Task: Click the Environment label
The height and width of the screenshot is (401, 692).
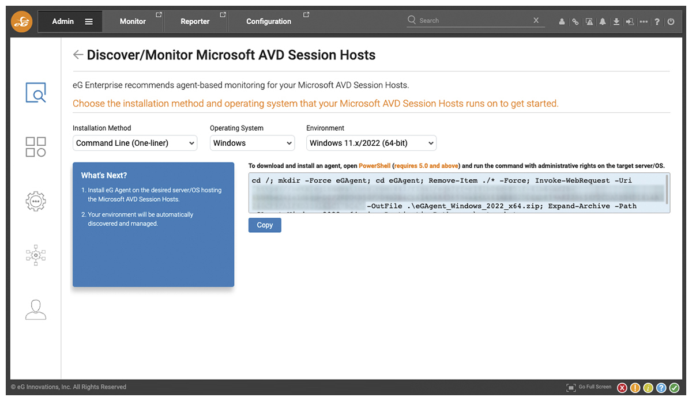Action: [x=325, y=128]
